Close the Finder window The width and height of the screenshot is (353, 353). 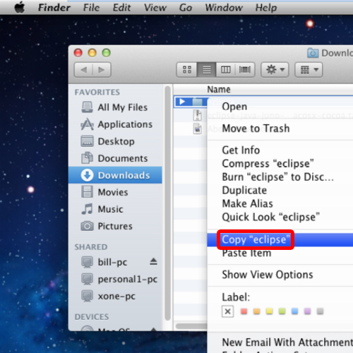pyautogui.click(x=78, y=53)
